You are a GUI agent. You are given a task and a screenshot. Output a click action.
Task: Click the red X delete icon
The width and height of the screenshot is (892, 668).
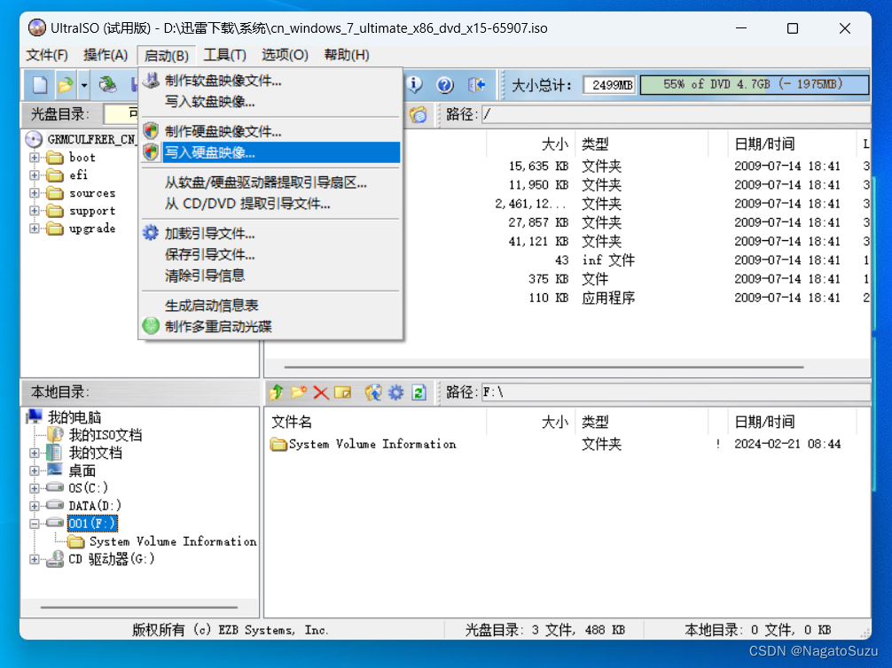(321, 392)
